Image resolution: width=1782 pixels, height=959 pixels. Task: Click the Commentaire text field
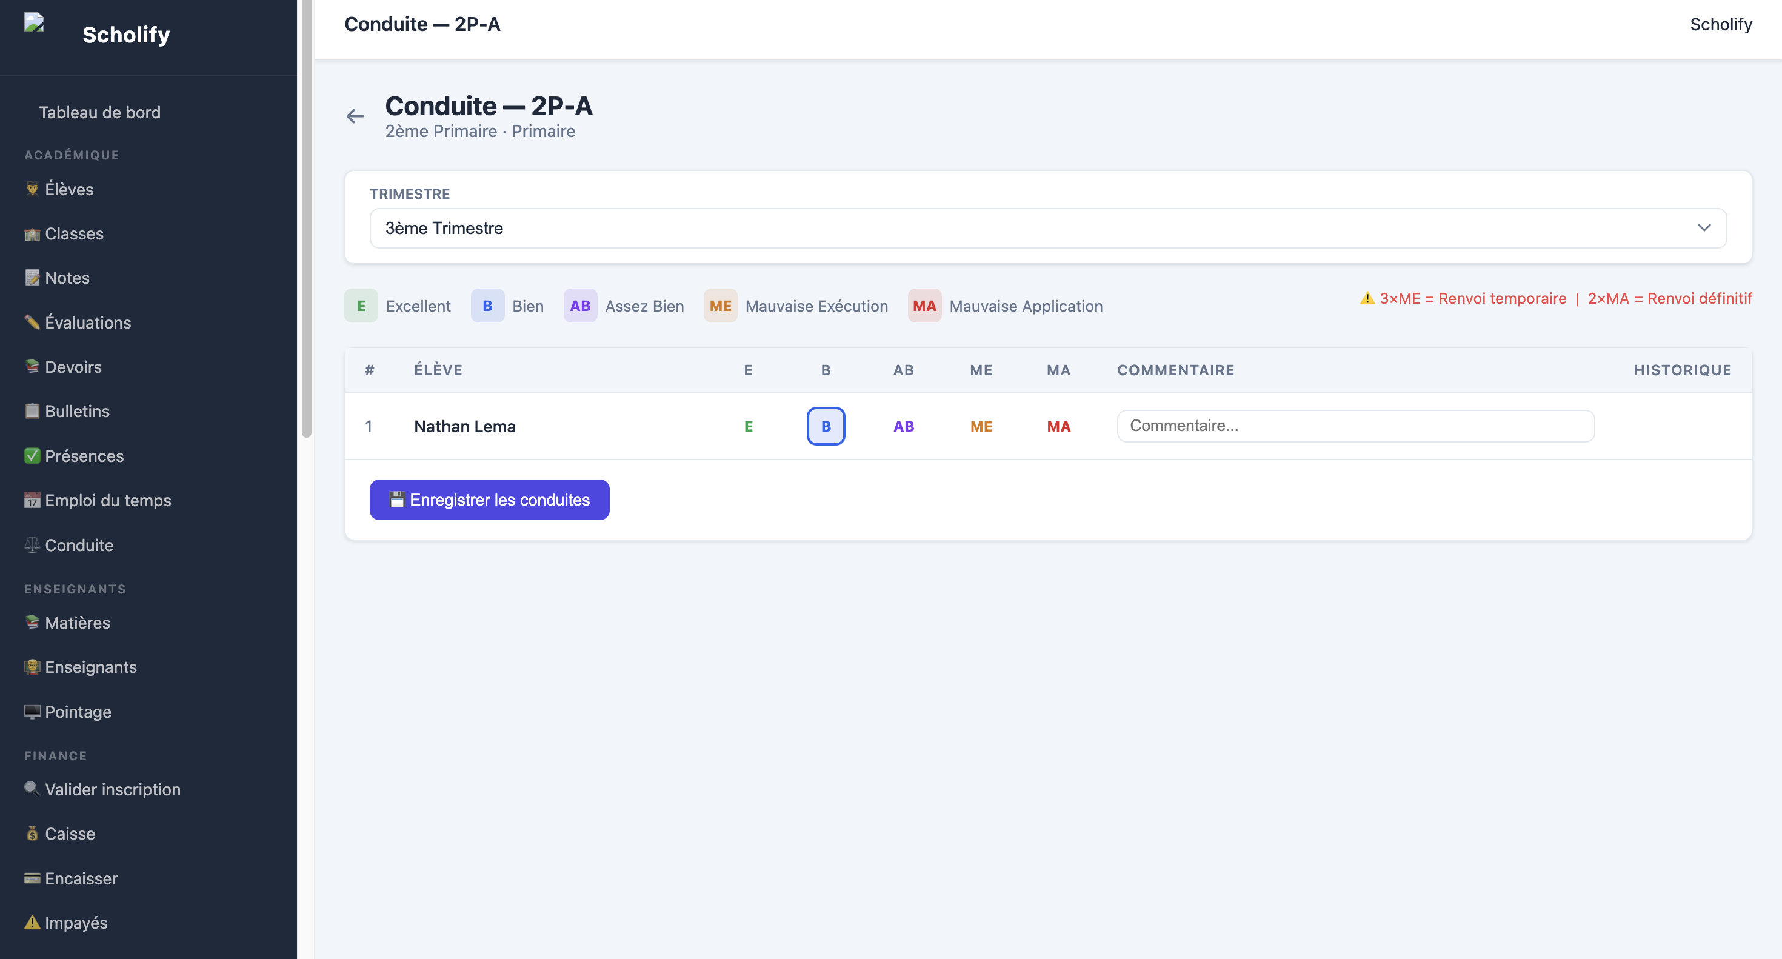click(1356, 426)
